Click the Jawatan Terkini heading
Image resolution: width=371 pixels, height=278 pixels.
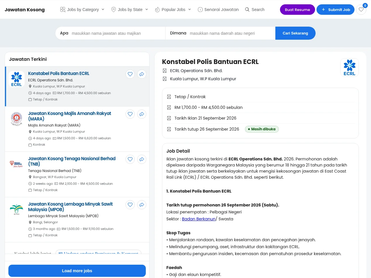coord(28,59)
